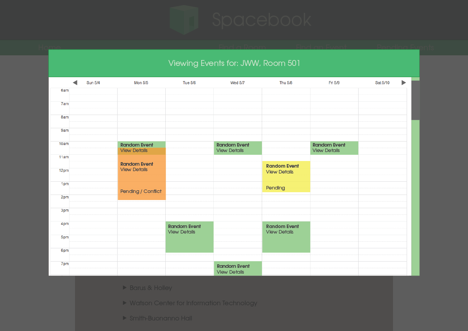The width and height of the screenshot is (468, 331).
Task: Open the Pending Events page
Action: (x=405, y=48)
